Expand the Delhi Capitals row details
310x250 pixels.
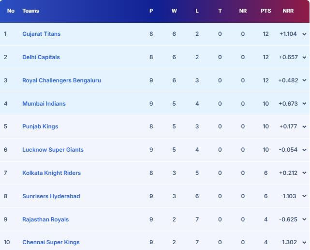point(304,57)
